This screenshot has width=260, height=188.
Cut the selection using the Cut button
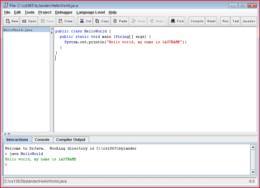85,21
